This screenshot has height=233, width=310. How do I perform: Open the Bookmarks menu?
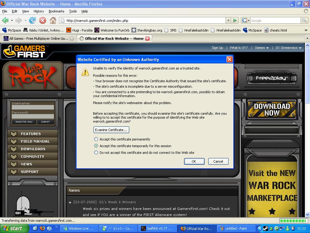point(57,11)
